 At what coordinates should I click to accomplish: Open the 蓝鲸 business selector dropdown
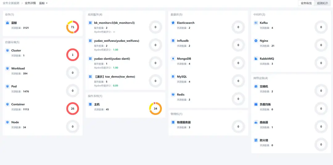pos(43,3)
